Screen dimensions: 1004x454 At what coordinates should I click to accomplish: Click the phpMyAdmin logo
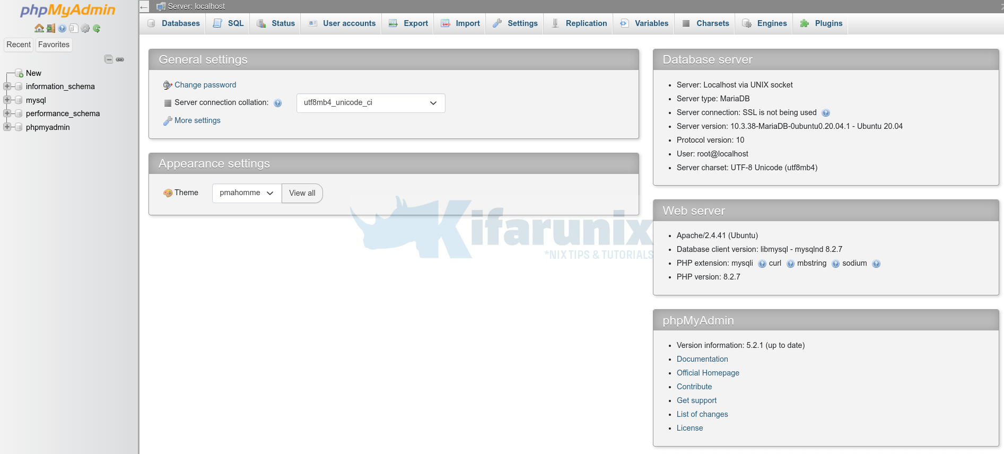[x=68, y=10]
